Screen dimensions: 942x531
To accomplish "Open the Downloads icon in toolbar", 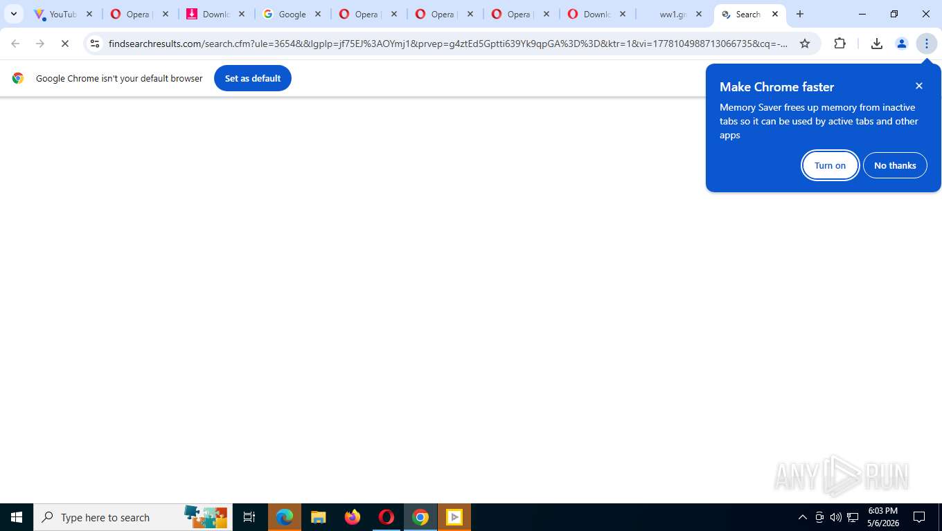I will point(877,44).
